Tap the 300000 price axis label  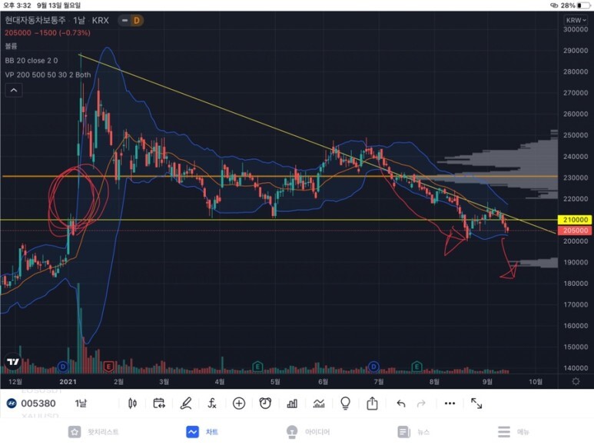(x=576, y=29)
